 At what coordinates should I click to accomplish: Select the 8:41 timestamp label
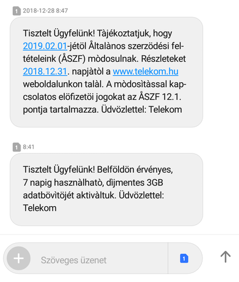[29, 147]
